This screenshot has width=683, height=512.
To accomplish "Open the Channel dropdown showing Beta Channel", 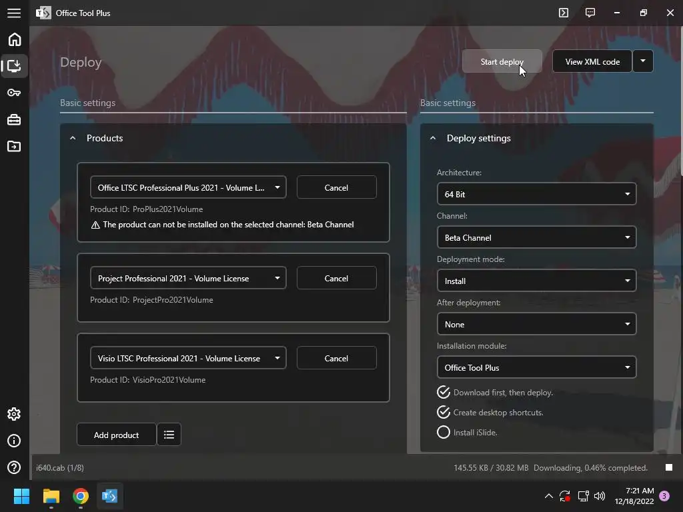I will [536, 238].
